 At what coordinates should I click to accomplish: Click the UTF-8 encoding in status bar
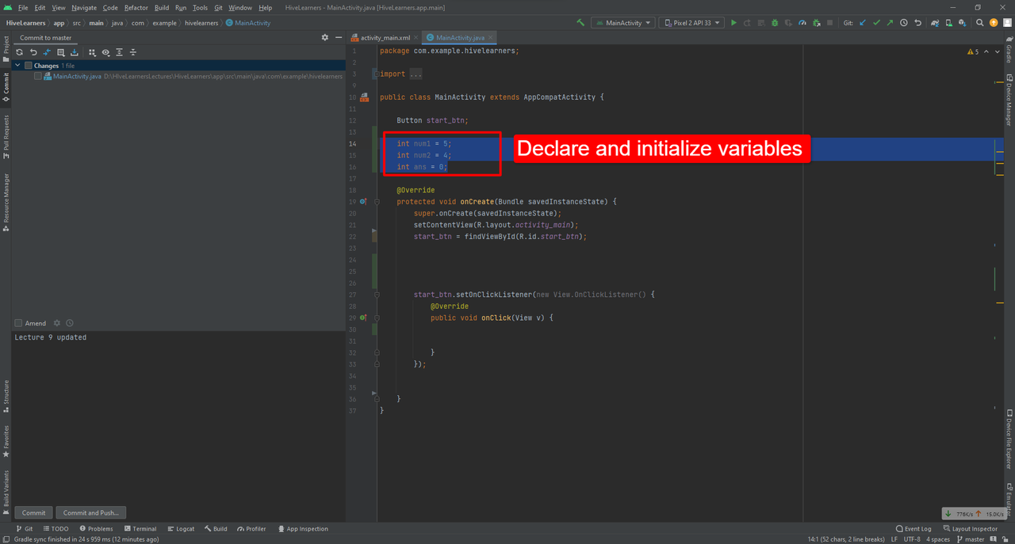click(x=911, y=539)
